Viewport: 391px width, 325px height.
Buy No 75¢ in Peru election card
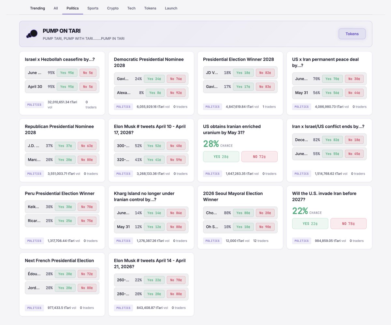(x=87, y=221)
